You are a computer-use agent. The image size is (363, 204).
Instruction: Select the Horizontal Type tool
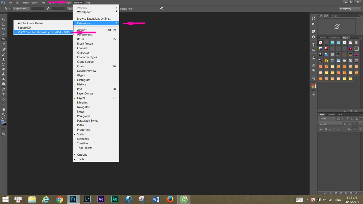pos(4,94)
